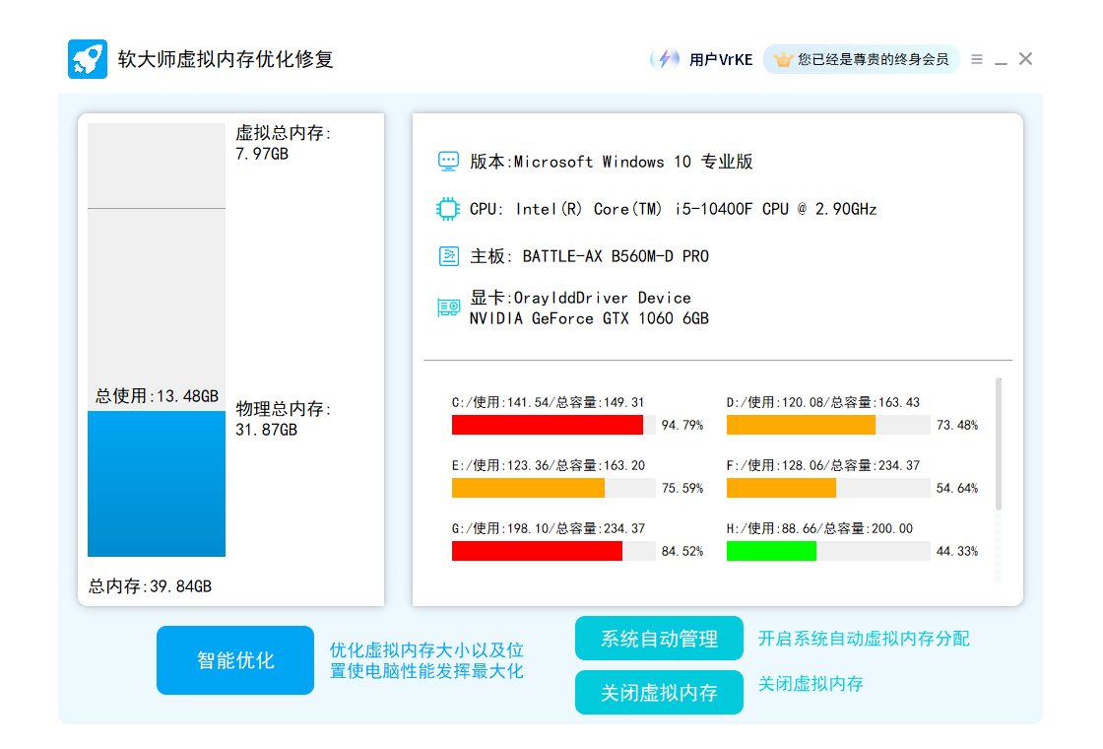Click the blue physical memory usage bar
1103x749 pixels.
(157, 483)
